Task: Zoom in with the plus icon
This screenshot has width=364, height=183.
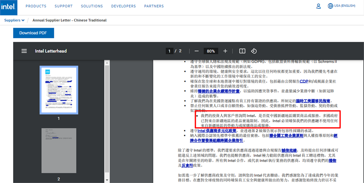Action: [225, 51]
